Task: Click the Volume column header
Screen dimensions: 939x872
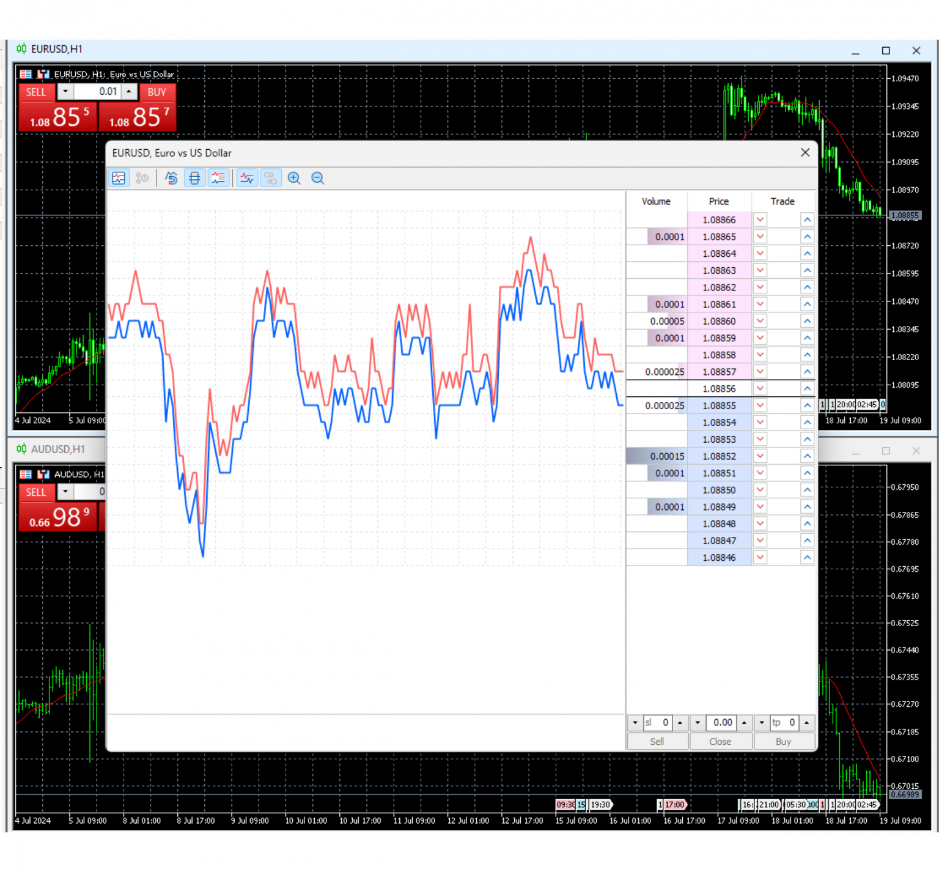Action: (x=656, y=201)
